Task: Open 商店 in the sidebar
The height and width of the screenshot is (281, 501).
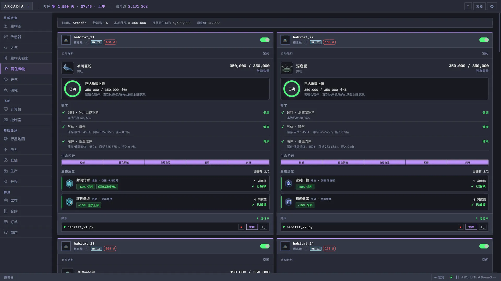Action: (x=26, y=233)
